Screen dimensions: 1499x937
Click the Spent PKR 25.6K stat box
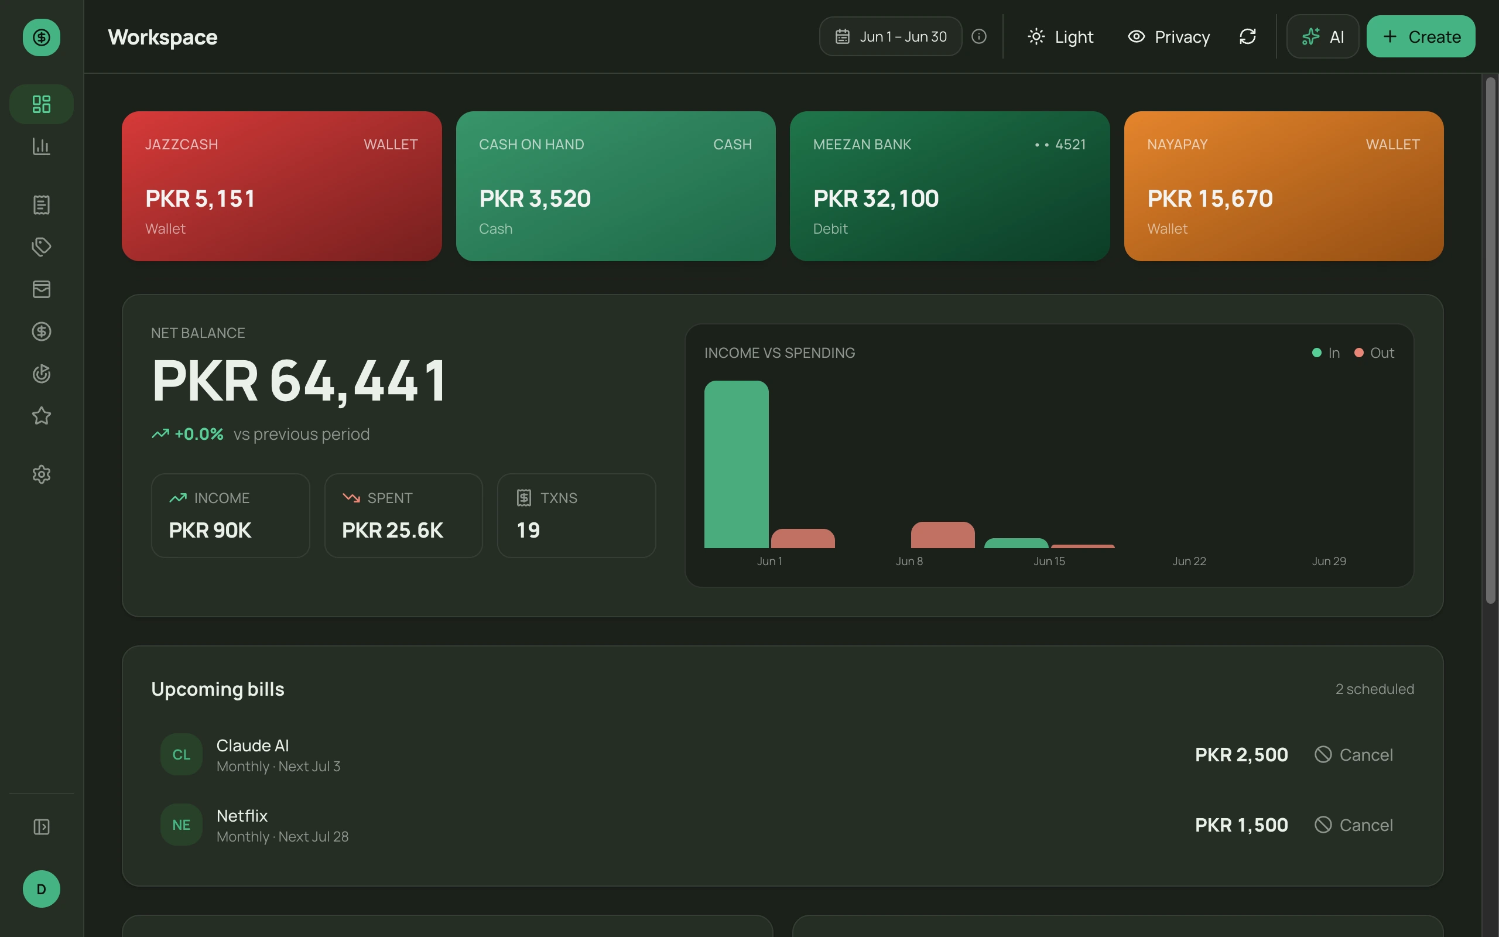coord(403,515)
